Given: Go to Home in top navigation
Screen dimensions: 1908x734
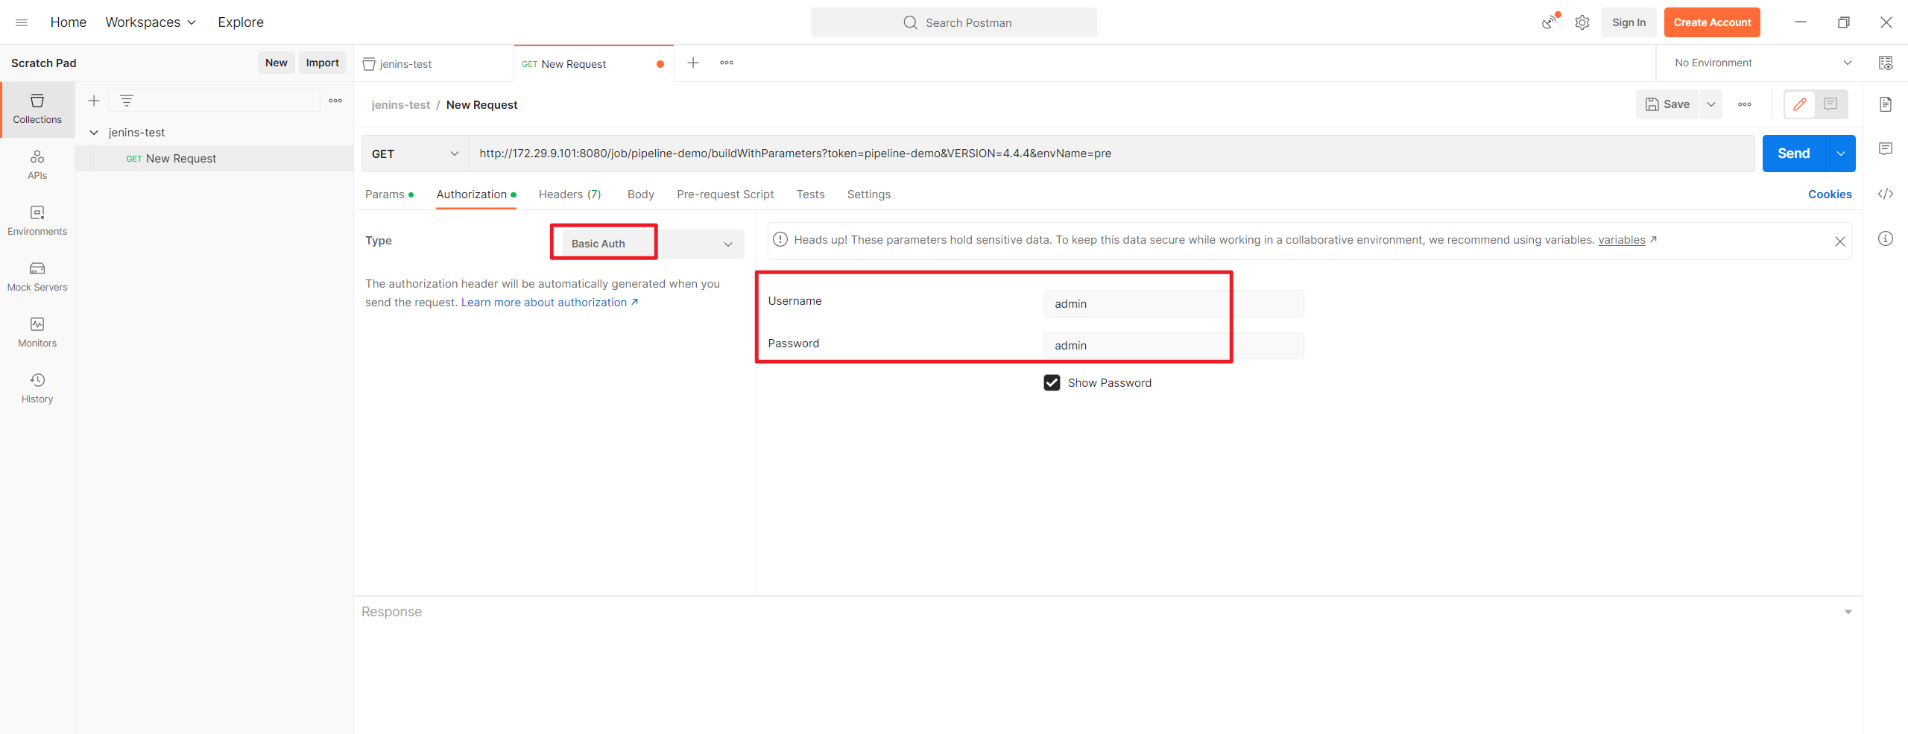Looking at the screenshot, I should [69, 22].
